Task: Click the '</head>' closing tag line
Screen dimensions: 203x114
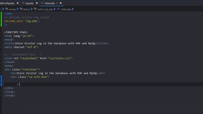Action: coord(10,62)
